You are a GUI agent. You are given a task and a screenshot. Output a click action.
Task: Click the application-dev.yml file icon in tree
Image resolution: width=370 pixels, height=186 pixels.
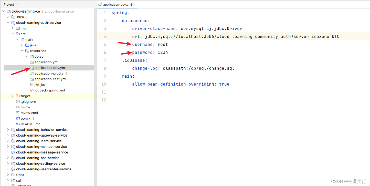(x=32, y=68)
